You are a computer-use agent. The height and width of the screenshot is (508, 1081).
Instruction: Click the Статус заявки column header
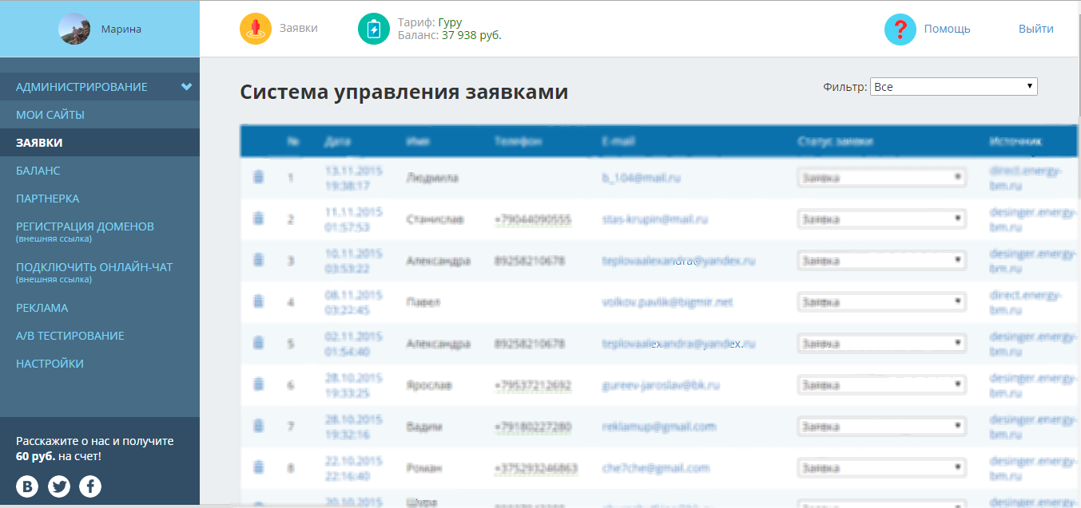click(x=835, y=141)
